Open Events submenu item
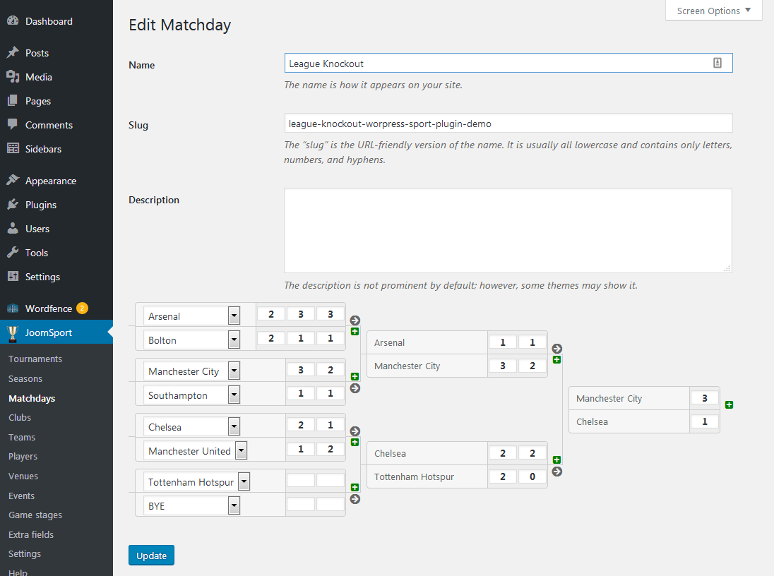774x576 pixels. pos(21,496)
